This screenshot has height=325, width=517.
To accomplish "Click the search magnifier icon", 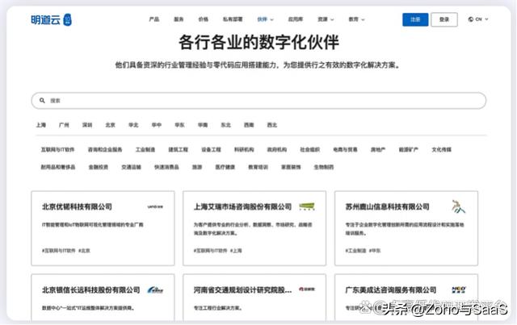I will tap(42, 101).
